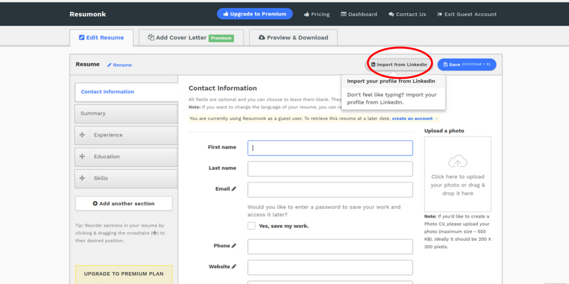
Task: Click the Premium badge on Cover Letter tab
Action: tap(221, 38)
